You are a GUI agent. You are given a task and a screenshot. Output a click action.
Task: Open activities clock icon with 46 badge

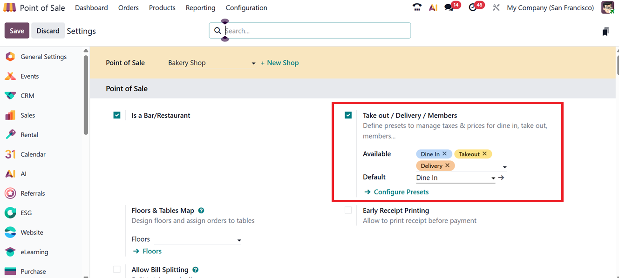coord(473,7)
